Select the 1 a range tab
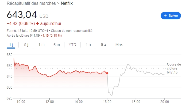 (x=88, y=45)
